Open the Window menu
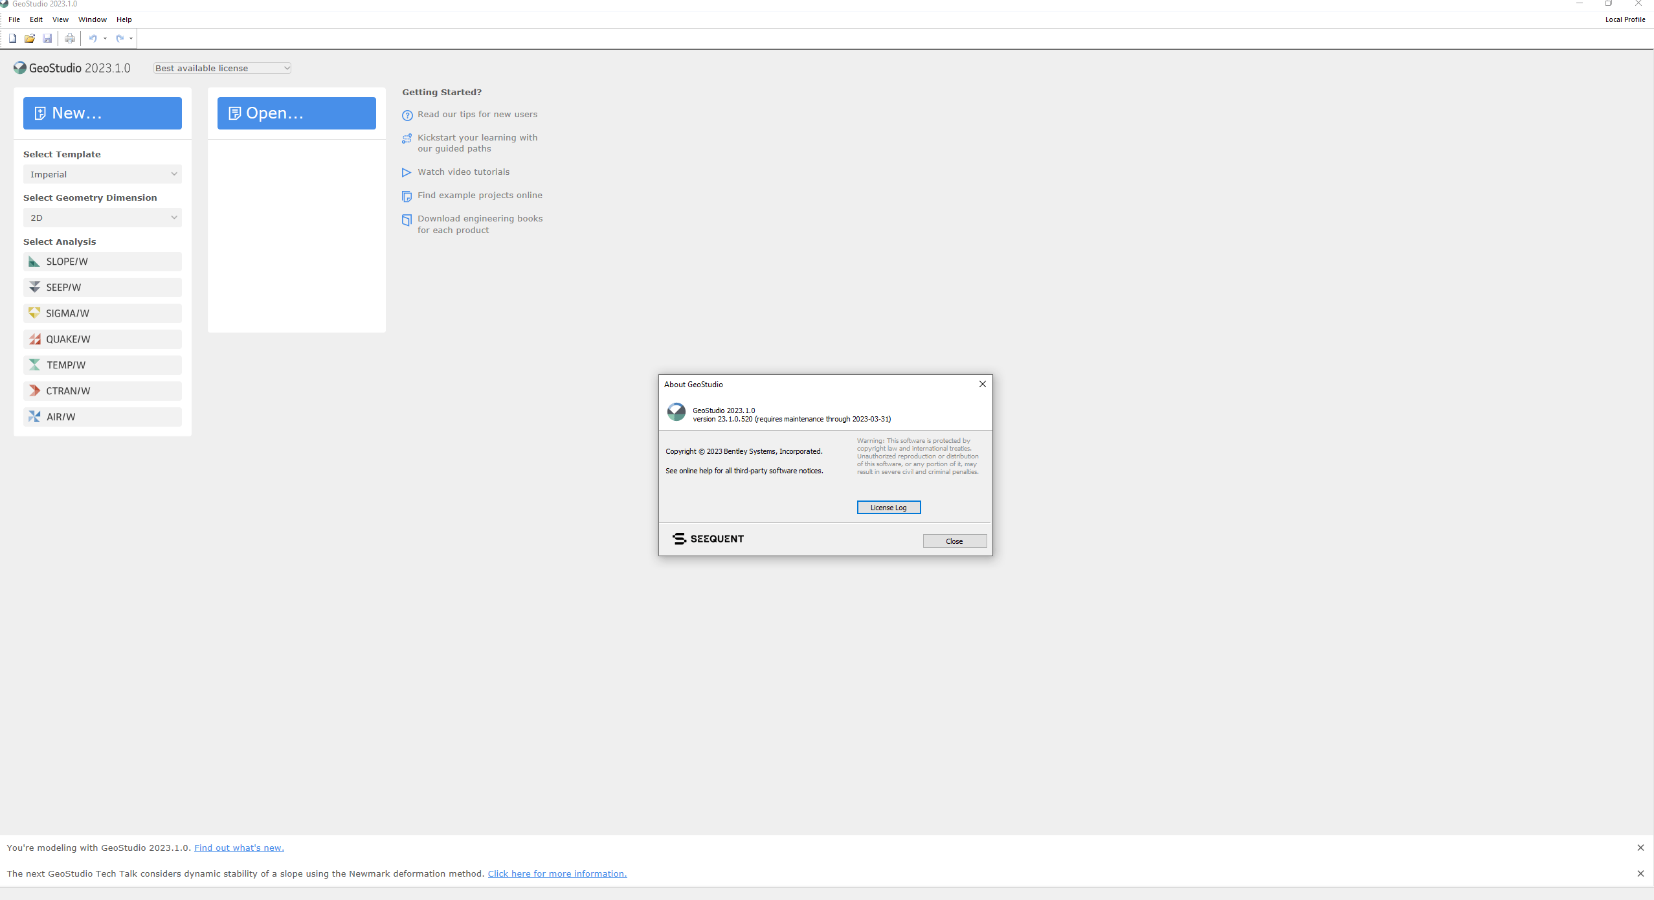1654x900 pixels. click(93, 19)
